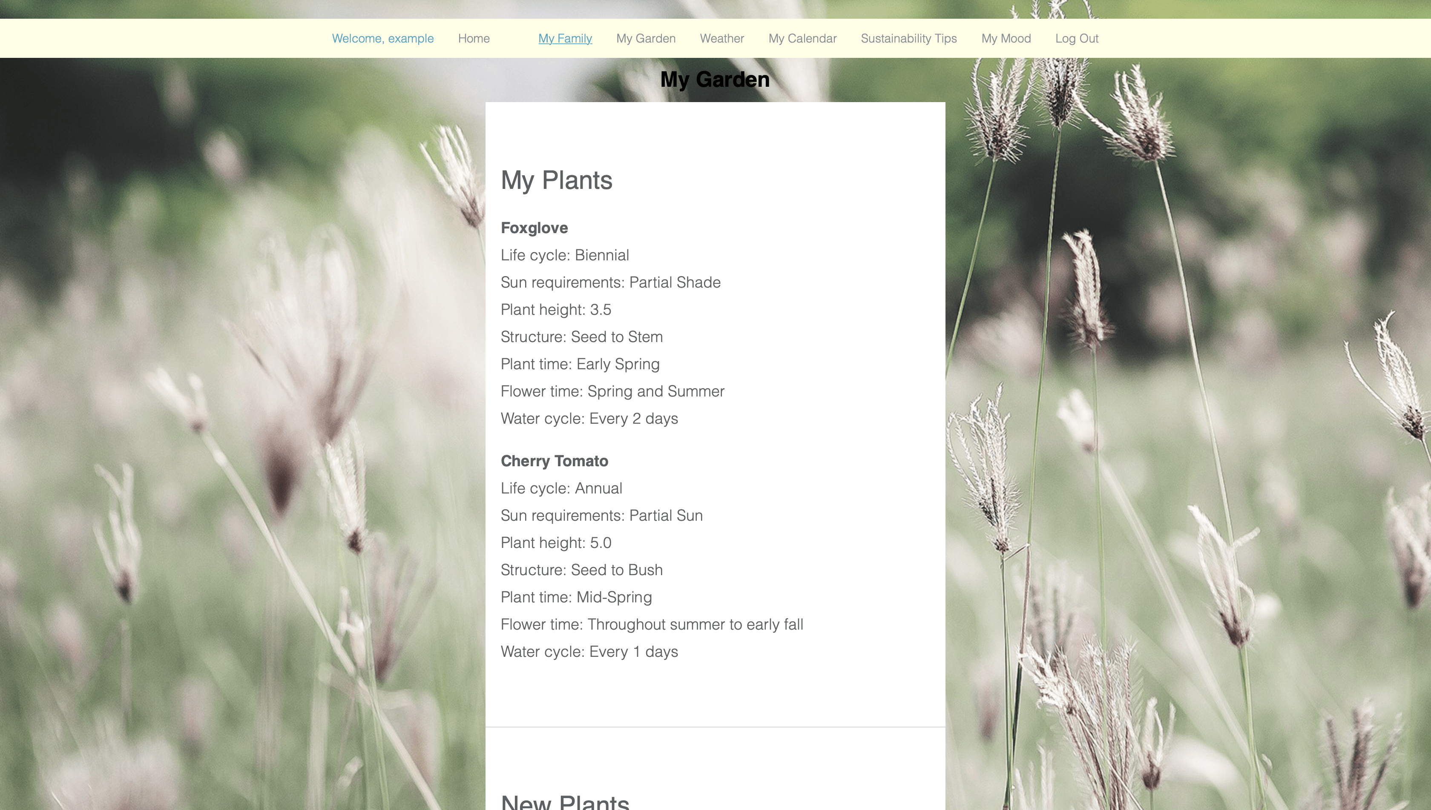Image resolution: width=1431 pixels, height=810 pixels.
Task: Go to the My Family page
Action: pos(565,38)
